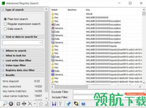
Task: Click the horizontal scrollbar thumb in results
Action: (x=71, y=87)
